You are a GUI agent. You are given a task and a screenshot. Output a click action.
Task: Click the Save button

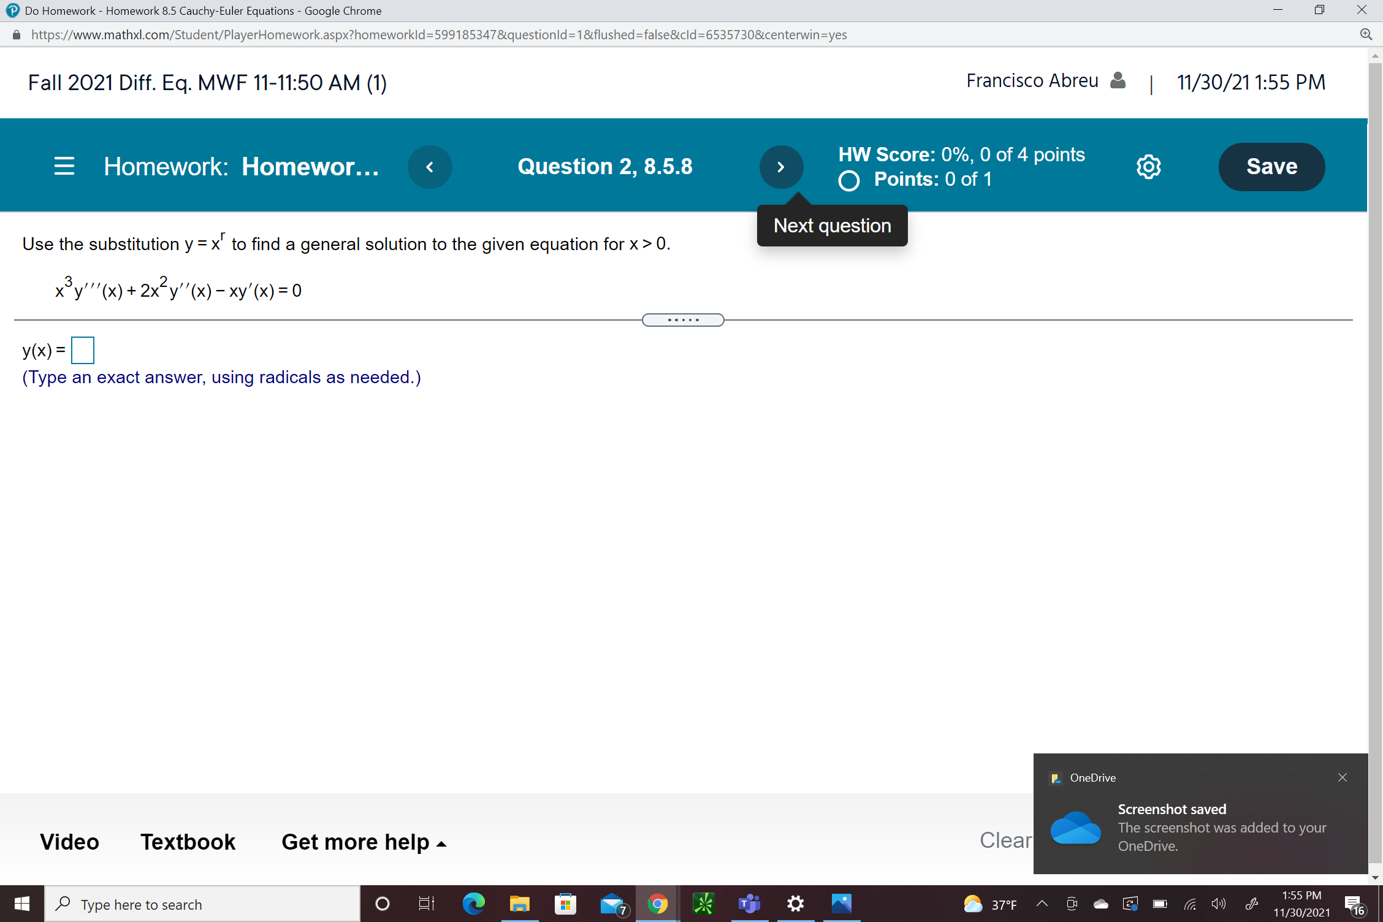(1271, 166)
